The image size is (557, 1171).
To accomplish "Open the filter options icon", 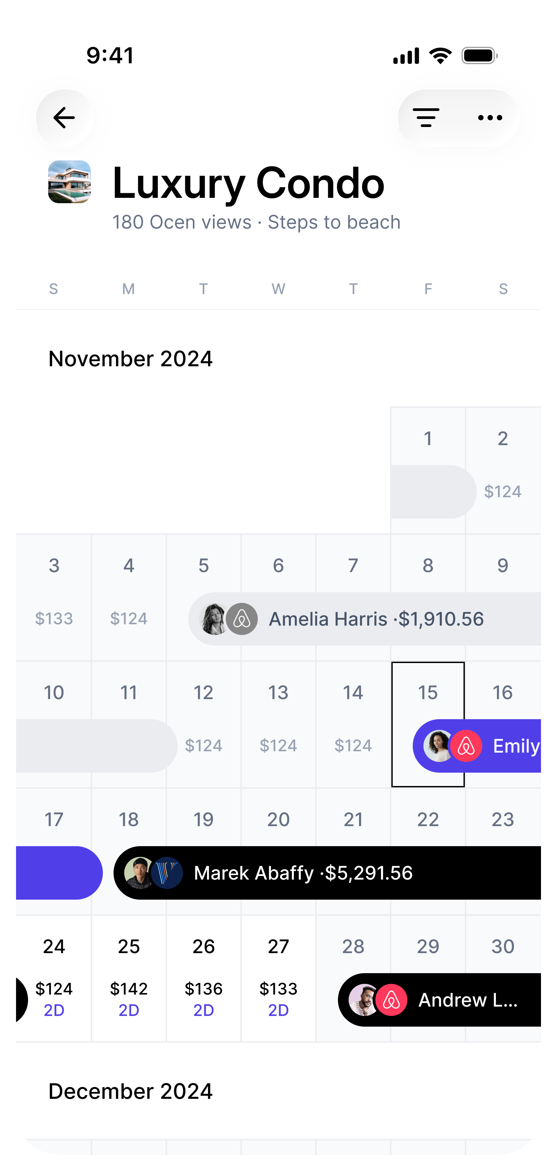I will click(426, 117).
